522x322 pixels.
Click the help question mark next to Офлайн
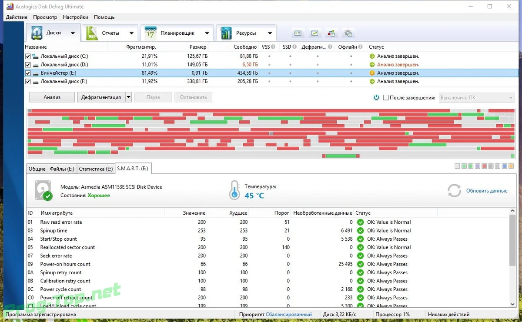pos(361,47)
